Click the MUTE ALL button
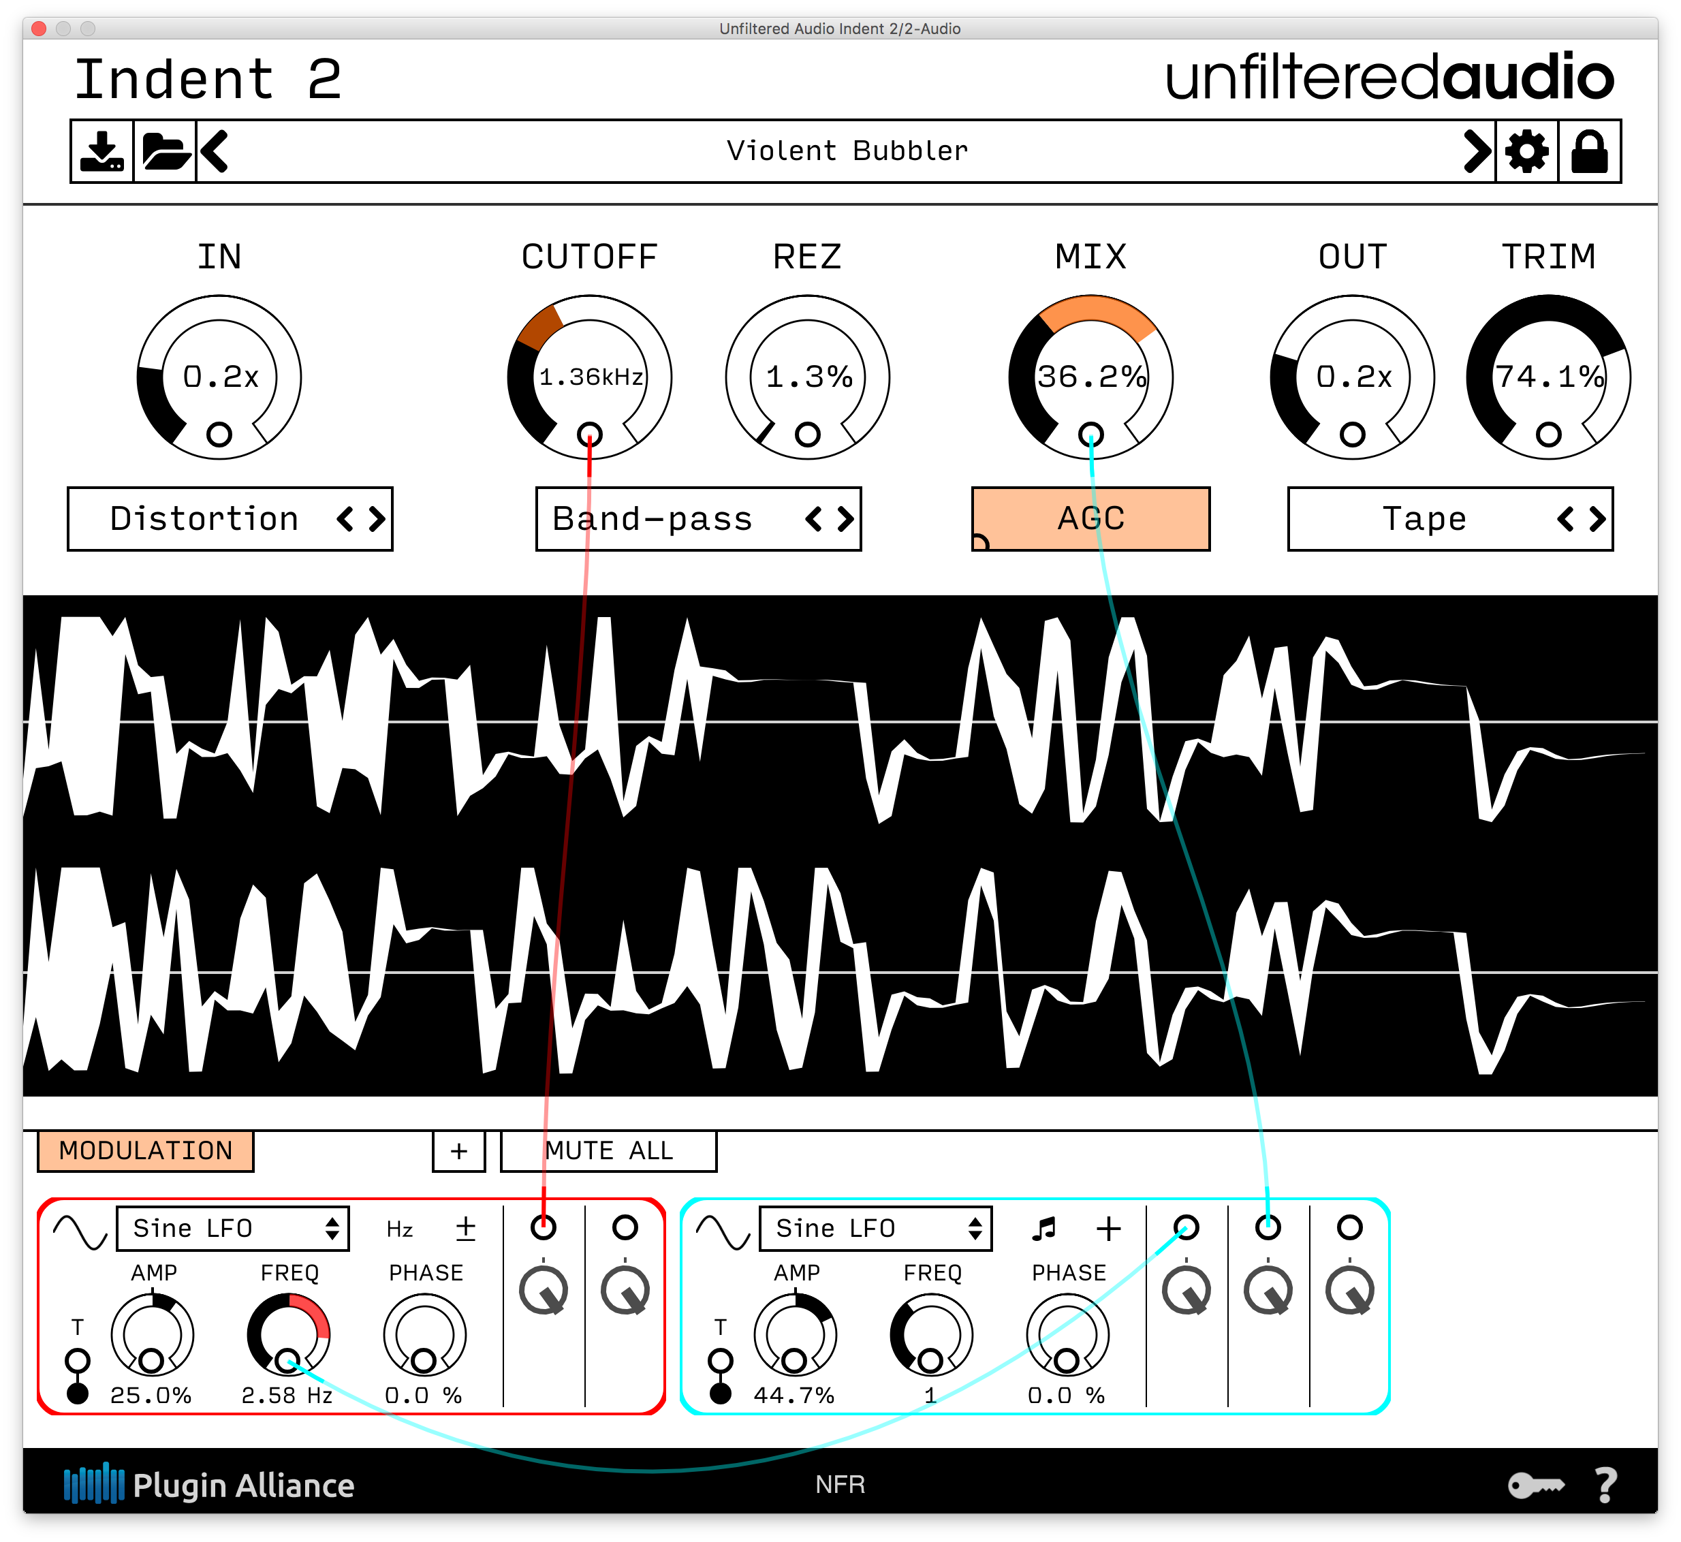Image resolution: width=1681 pixels, height=1542 pixels. pyautogui.click(x=608, y=1152)
